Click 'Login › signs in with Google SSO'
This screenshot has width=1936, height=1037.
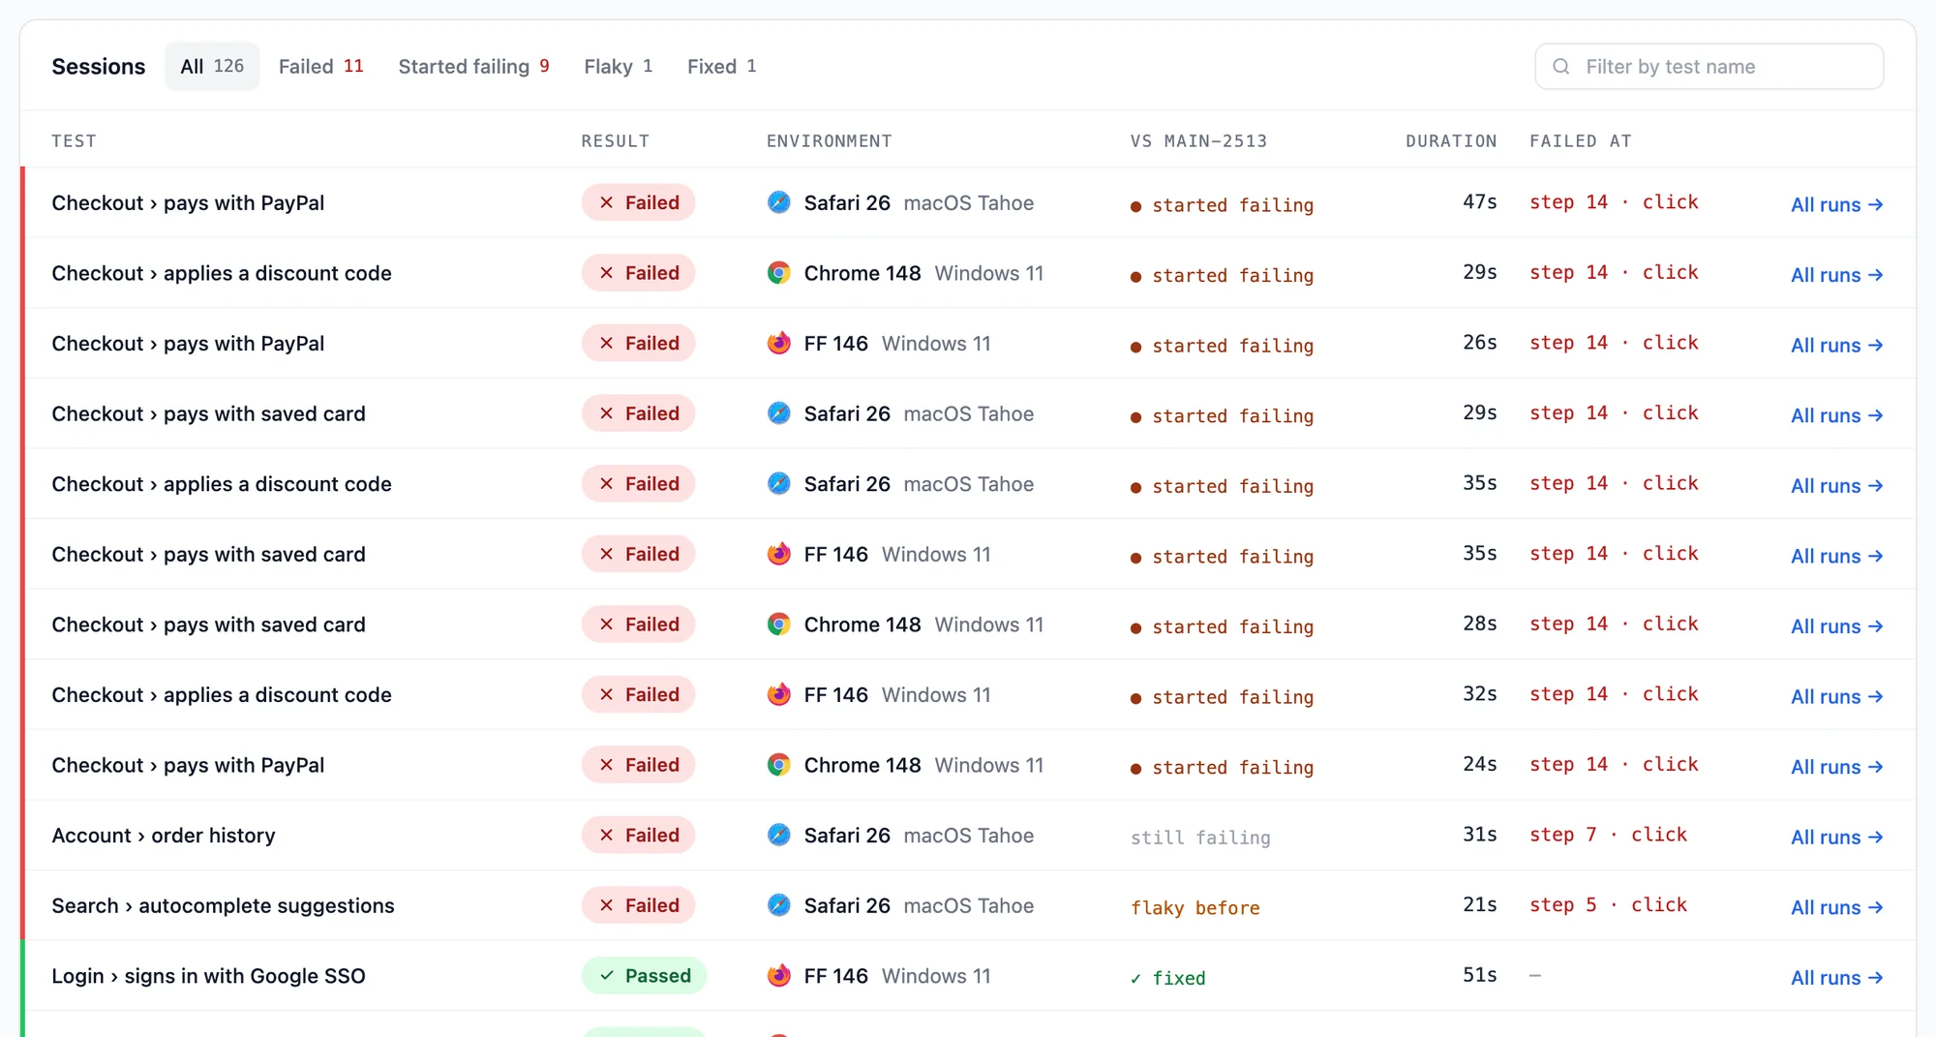(x=208, y=975)
